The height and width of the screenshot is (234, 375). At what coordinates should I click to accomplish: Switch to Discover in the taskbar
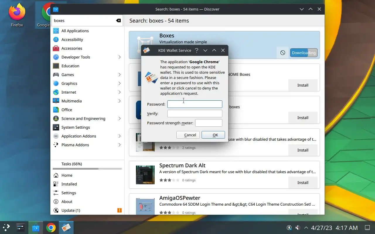36,227
